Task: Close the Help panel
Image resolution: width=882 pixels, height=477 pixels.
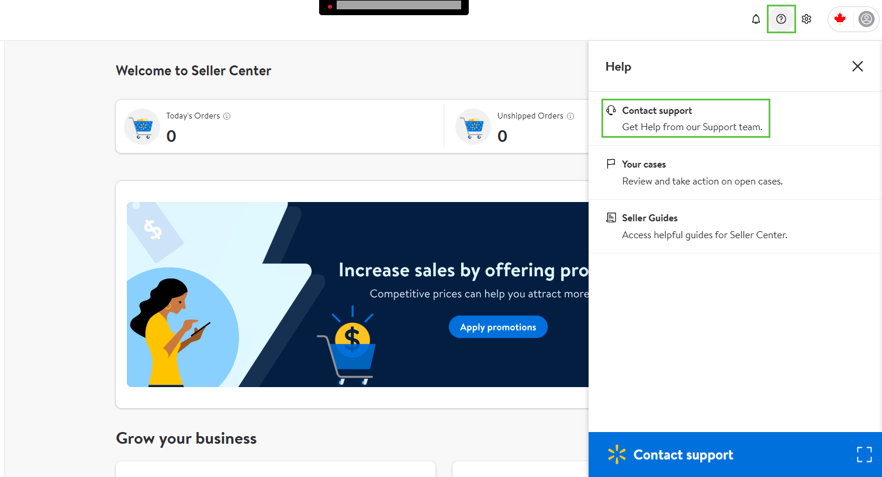Action: (x=857, y=67)
